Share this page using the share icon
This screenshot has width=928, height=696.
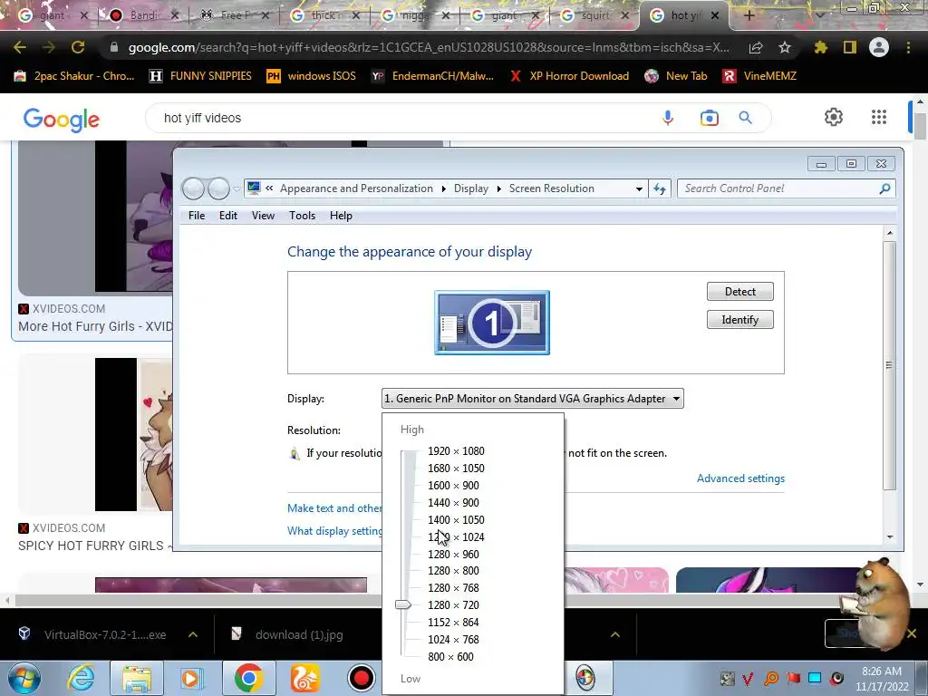pos(756,47)
